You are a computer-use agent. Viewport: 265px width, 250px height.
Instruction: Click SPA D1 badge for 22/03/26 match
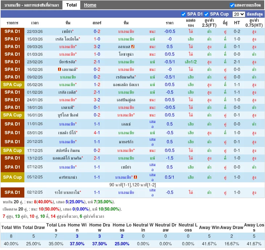pos(12,31)
